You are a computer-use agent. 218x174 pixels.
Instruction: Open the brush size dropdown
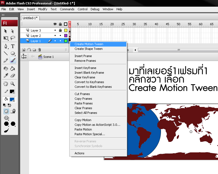[6, 124]
